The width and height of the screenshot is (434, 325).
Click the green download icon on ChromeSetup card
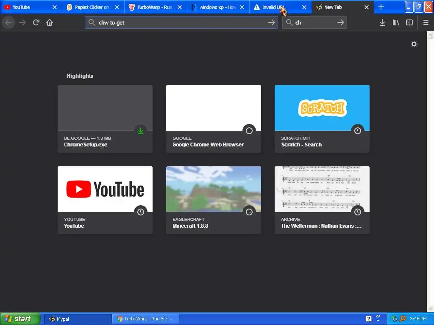(x=141, y=131)
